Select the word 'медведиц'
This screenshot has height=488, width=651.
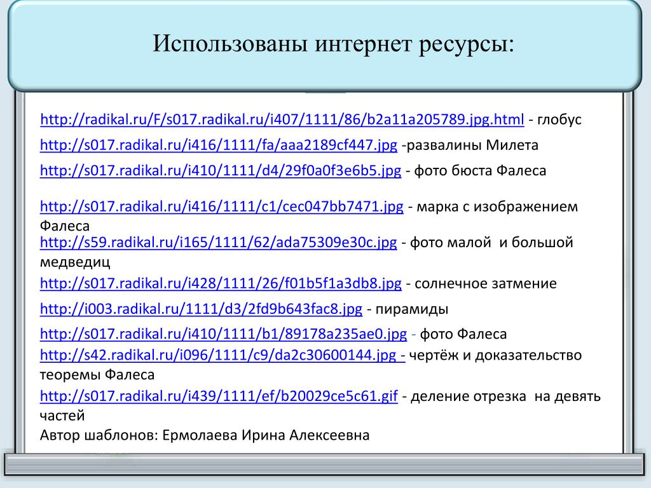coord(75,262)
